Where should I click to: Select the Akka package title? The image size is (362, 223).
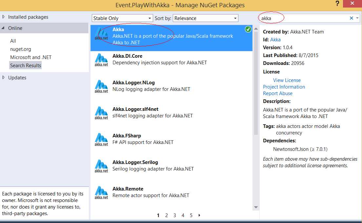click(118, 29)
